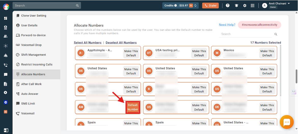Open the messages chat bubble sidebar icon
298x134 pixels.
click(x=6, y=75)
